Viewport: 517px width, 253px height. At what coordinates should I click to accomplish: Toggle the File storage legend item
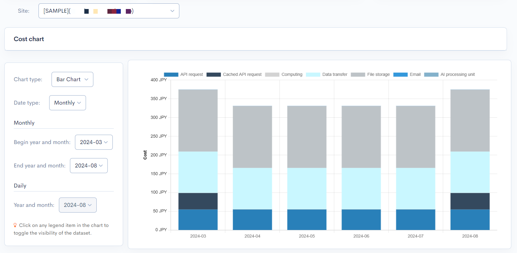[x=370, y=75]
